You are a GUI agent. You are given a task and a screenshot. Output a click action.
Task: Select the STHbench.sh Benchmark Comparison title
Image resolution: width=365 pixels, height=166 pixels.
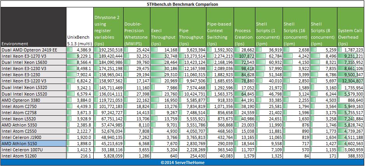182,4
